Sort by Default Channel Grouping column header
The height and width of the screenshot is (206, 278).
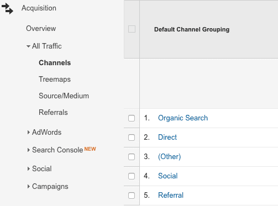(x=192, y=29)
